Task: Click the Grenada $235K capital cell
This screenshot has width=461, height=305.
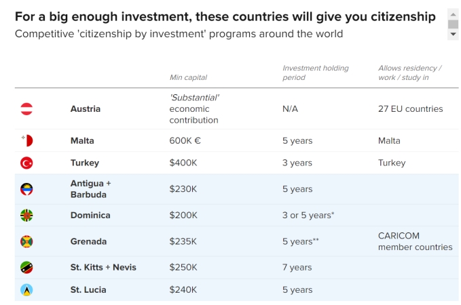Action: pos(183,241)
